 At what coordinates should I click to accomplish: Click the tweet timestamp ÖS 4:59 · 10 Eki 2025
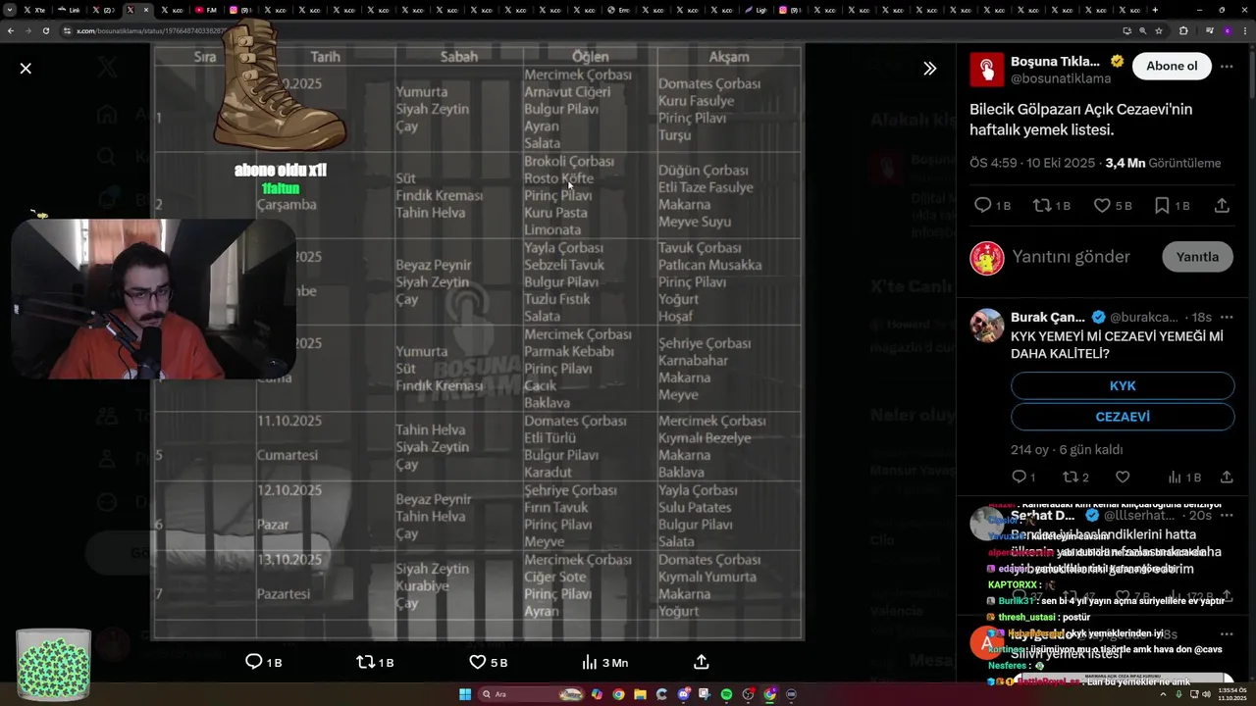(1032, 163)
